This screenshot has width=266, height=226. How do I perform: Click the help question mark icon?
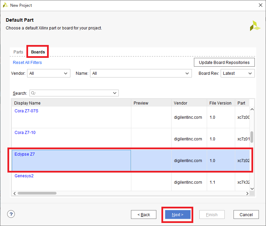[x=11, y=214]
